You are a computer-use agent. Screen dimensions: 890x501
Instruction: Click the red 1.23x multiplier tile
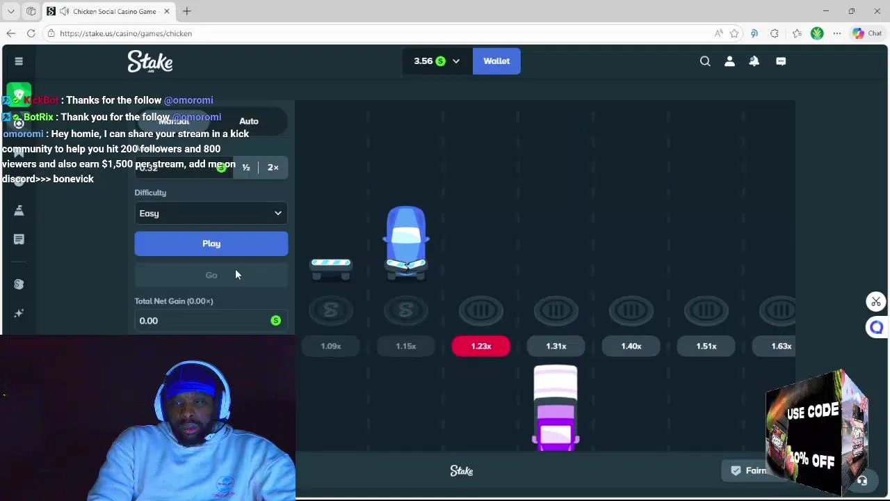tap(481, 346)
